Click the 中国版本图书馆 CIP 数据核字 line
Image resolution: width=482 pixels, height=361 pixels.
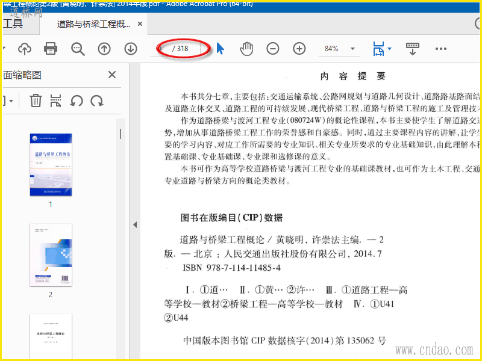[x=284, y=341]
